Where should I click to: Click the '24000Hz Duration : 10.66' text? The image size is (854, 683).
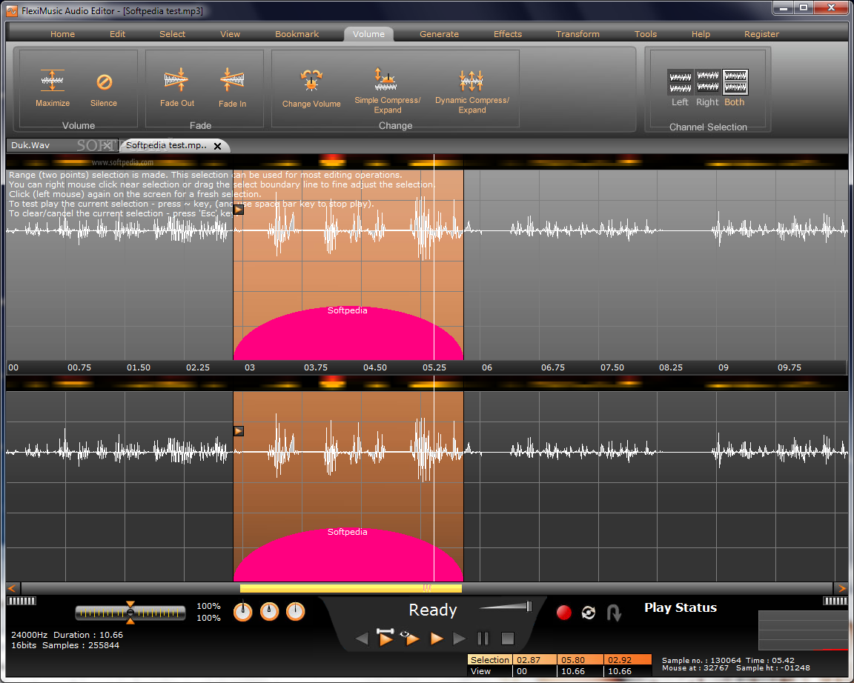67,635
